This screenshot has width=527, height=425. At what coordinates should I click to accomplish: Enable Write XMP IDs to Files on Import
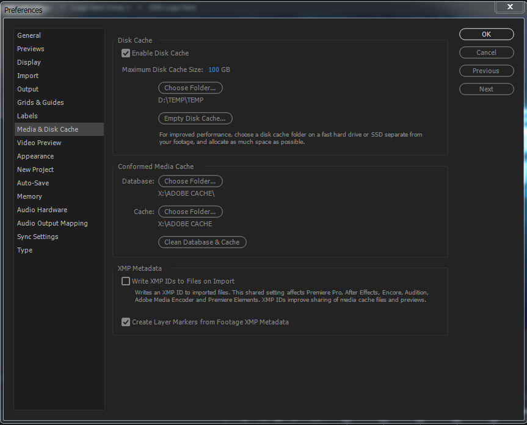coord(126,281)
